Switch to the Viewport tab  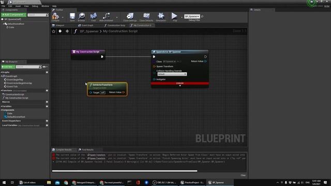60,25
